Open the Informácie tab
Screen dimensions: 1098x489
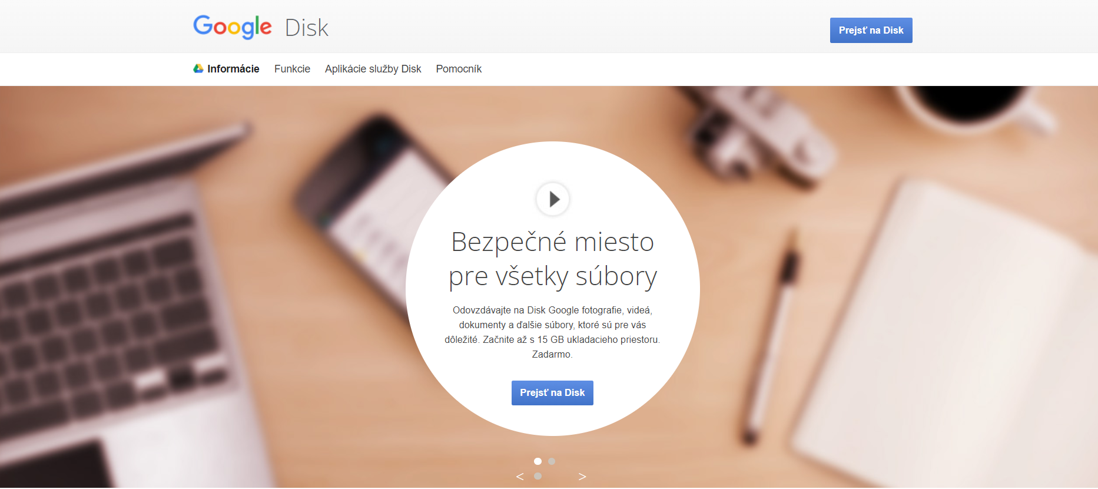tap(233, 69)
